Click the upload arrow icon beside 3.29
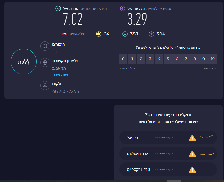This screenshot has width=224, height=182. click(122, 8)
